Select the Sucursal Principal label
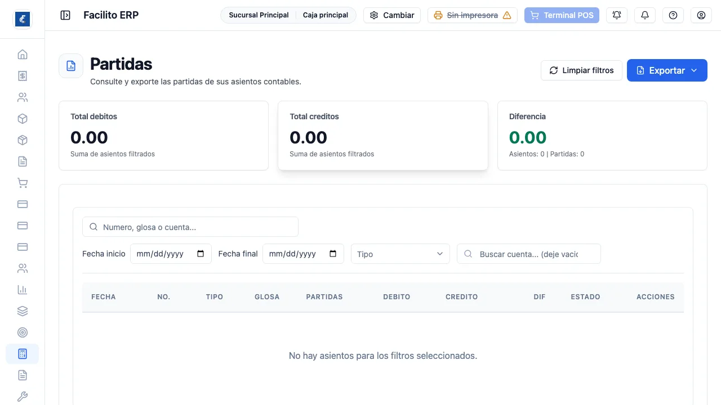The width and height of the screenshot is (721, 405). [259, 15]
